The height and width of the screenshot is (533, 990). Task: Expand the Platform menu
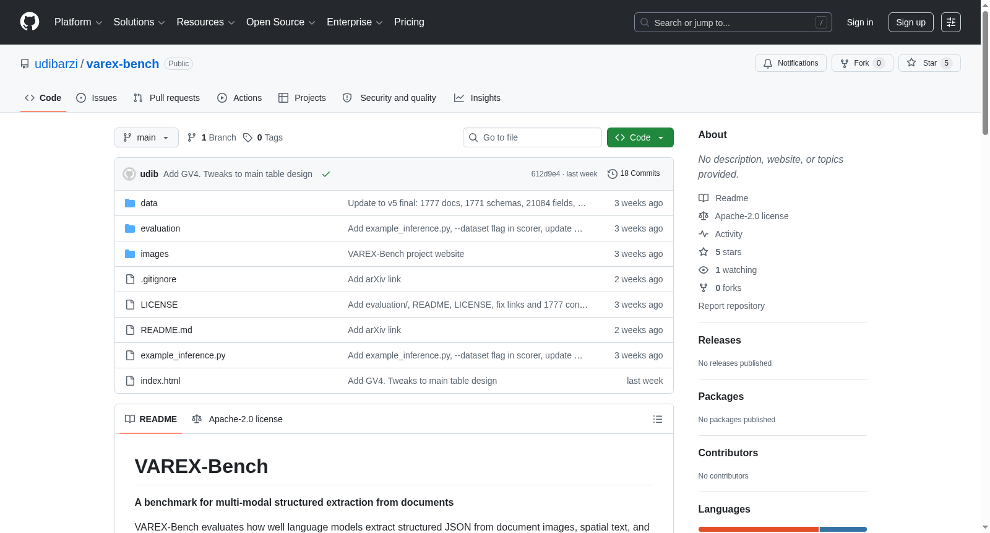click(78, 22)
